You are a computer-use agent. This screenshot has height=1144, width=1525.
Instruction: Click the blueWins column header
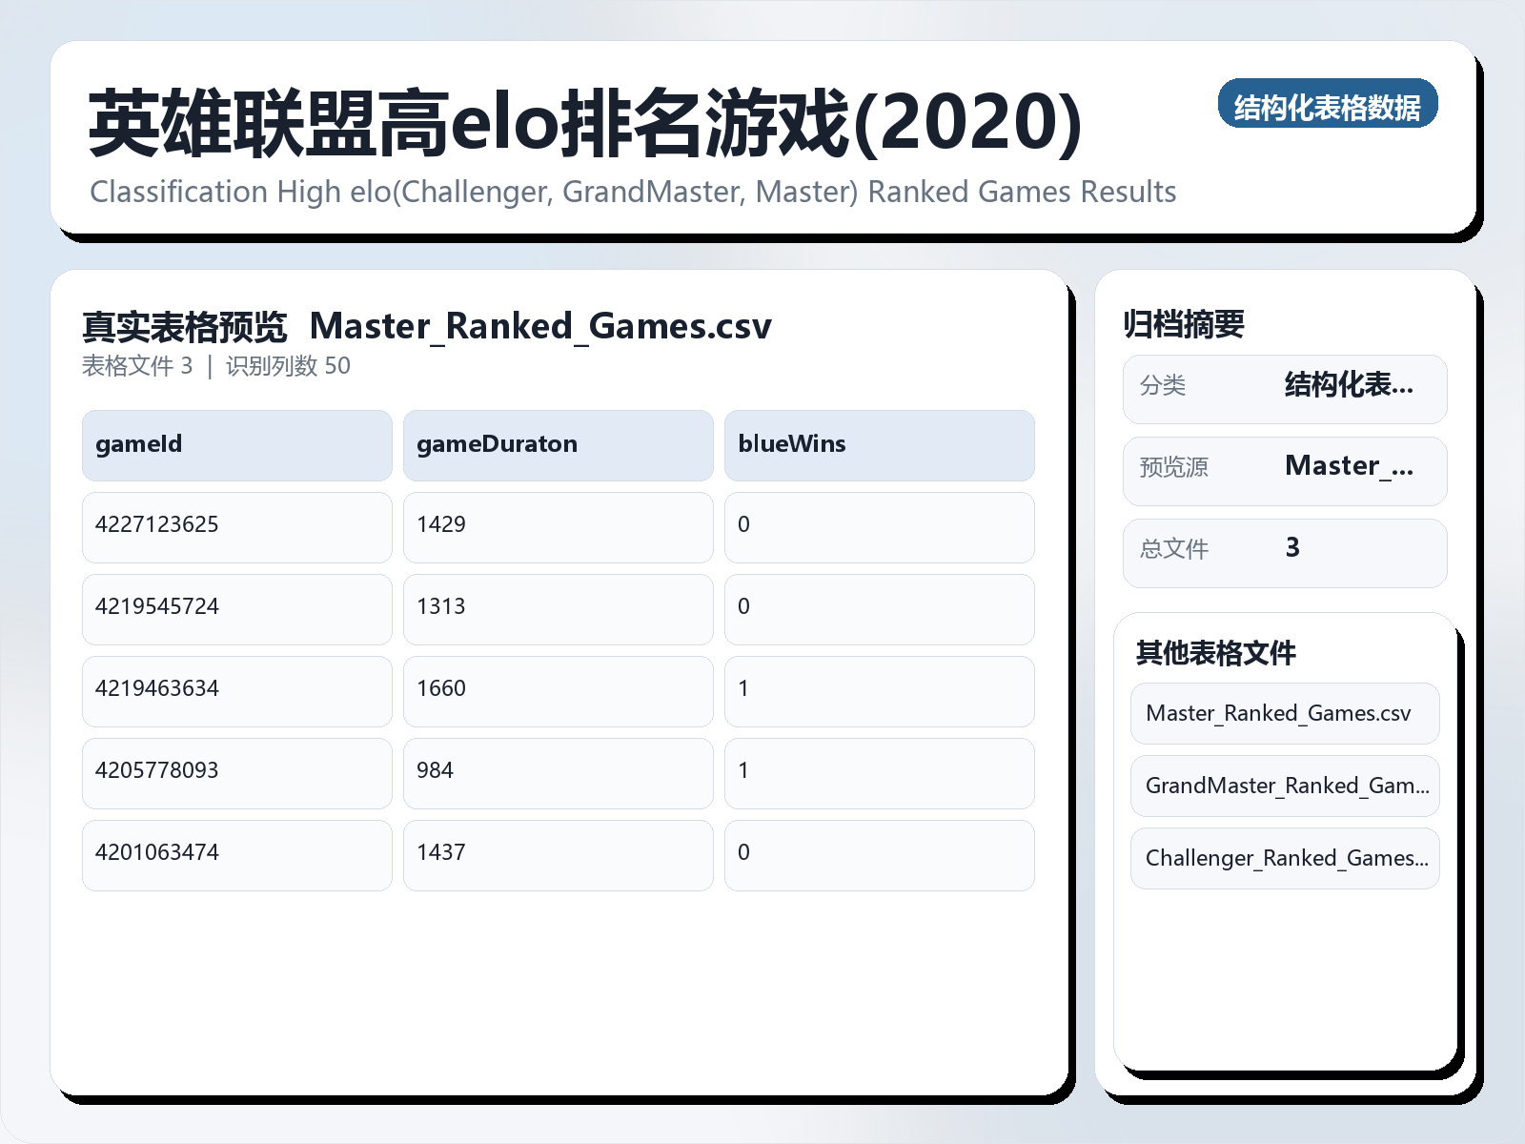[879, 444]
